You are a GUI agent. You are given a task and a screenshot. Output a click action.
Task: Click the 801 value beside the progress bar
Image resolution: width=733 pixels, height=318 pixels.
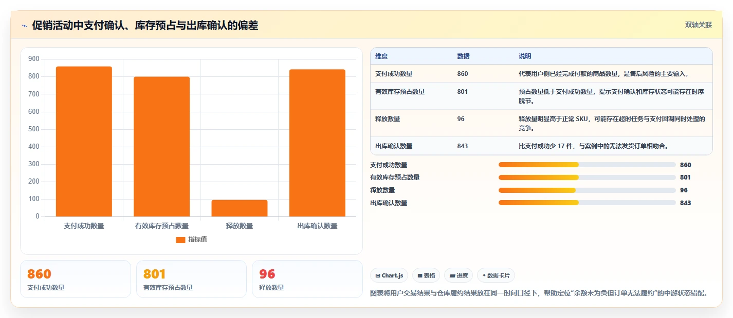[685, 177]
